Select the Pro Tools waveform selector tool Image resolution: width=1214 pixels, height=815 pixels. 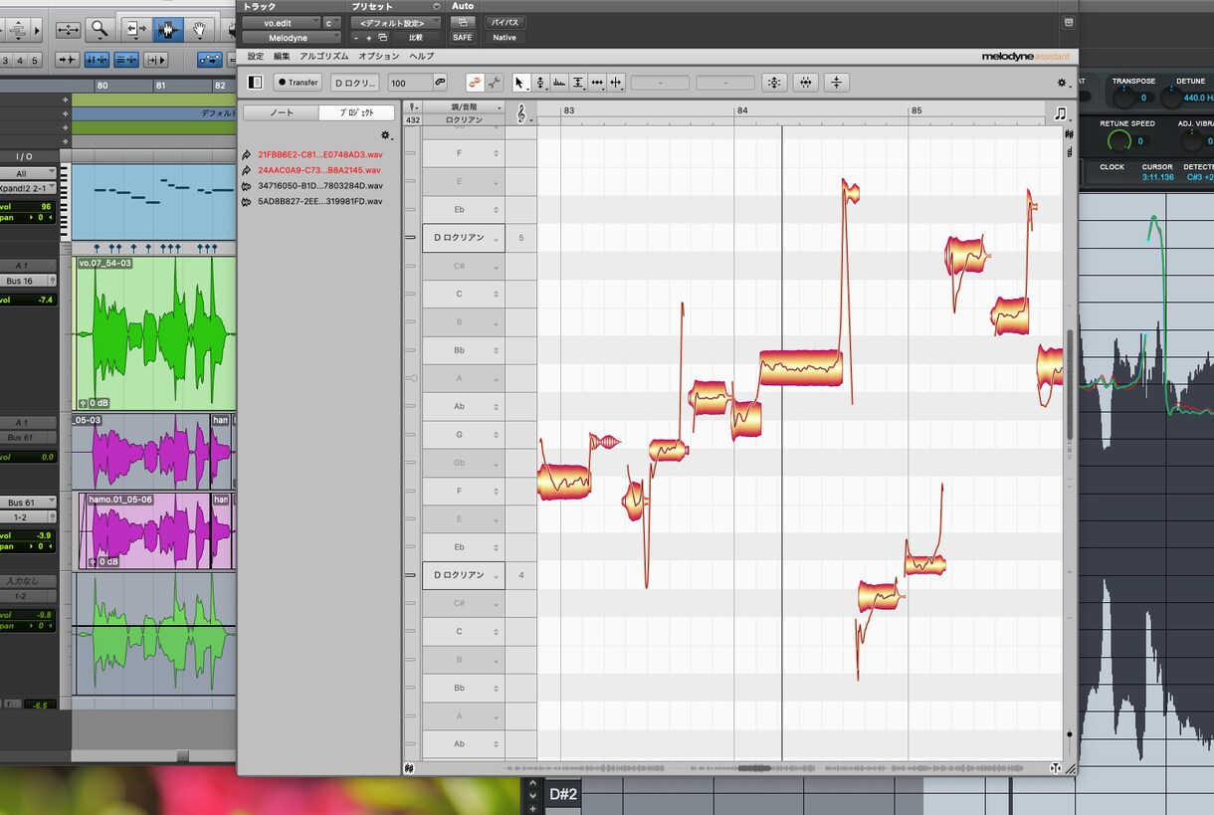click(166, 29)
